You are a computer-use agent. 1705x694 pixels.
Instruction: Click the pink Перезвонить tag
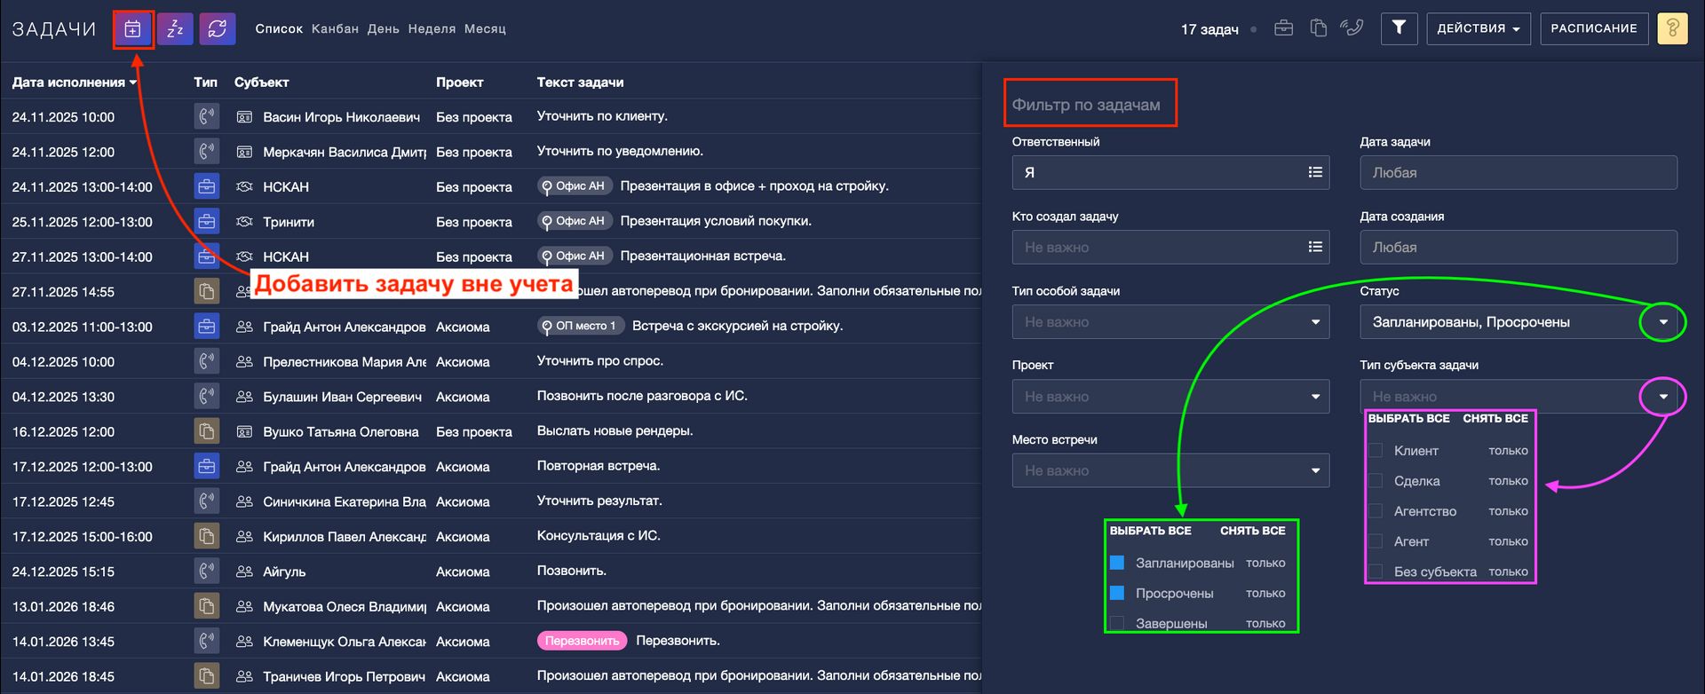click(582, 641)
